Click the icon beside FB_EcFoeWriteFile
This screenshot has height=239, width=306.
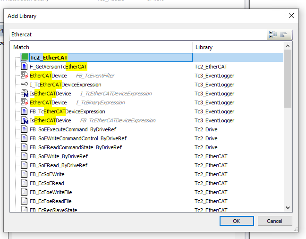(x=24, y=192)
